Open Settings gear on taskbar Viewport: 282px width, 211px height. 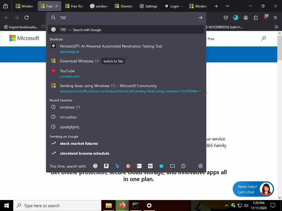[x=149, y=206]
